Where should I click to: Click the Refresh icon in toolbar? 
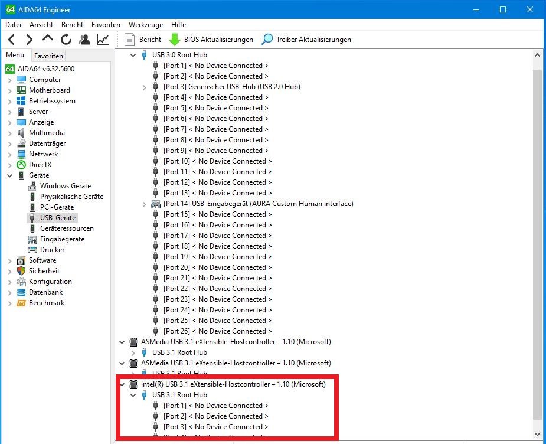[x=66, y=40]
